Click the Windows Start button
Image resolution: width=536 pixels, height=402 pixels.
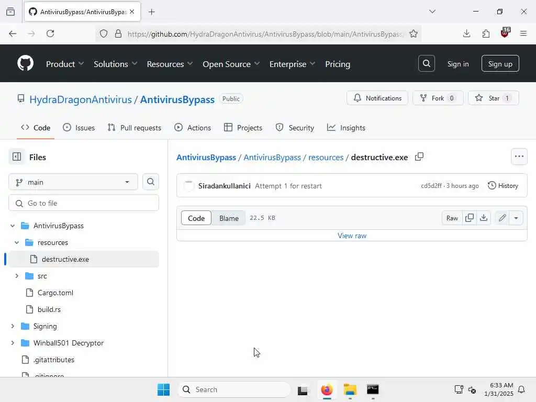pyautogui.click(x=163, y=389)
